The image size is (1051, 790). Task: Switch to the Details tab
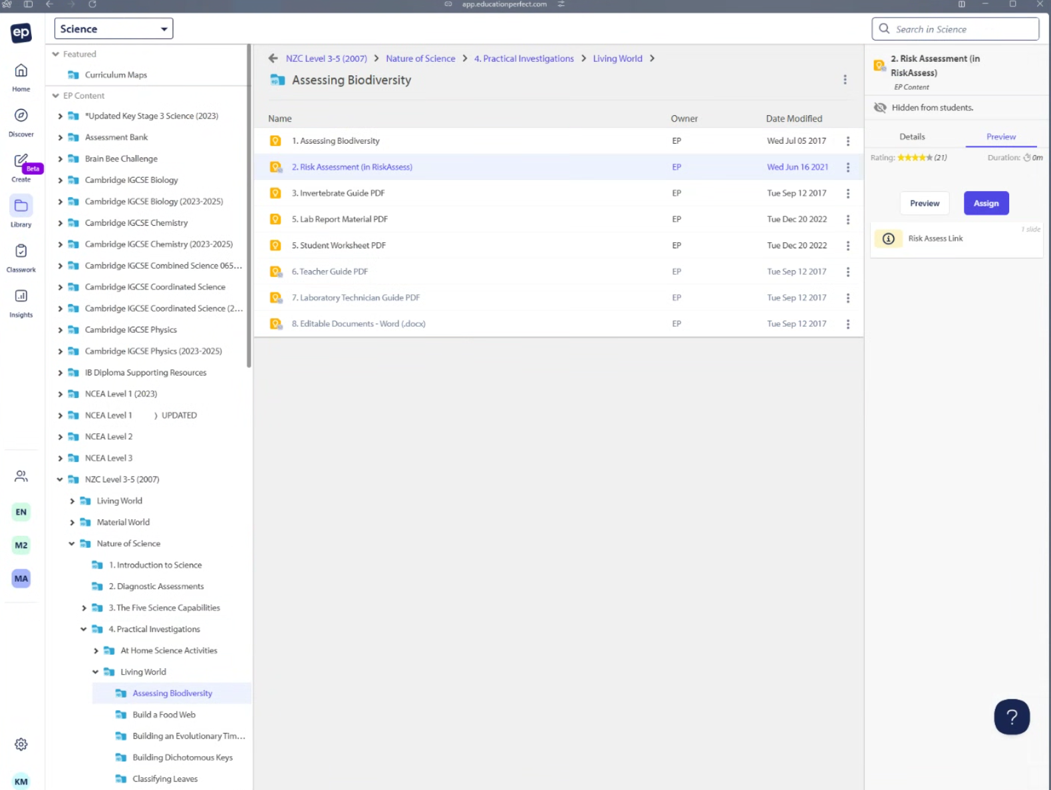point(912,136)
